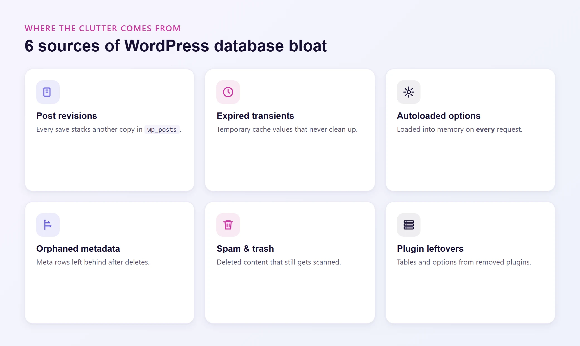Screen dimensions: 580x346
Task: Click the Autoloaded options gear icon
Action: [x=409, y=92]
